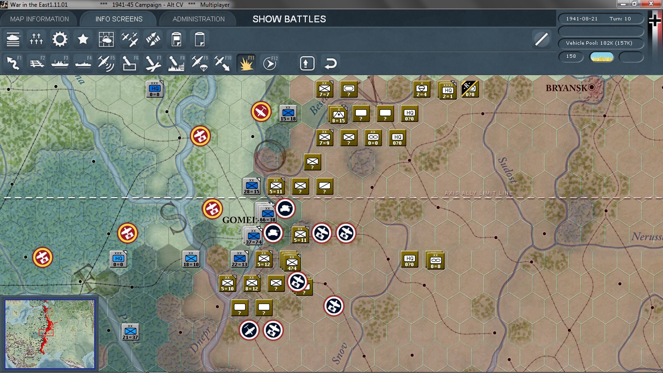Toggle F4 Amphibious ship mode
Image resolution: width=663 pixels, height=373 pixels.
pos(83,63)
